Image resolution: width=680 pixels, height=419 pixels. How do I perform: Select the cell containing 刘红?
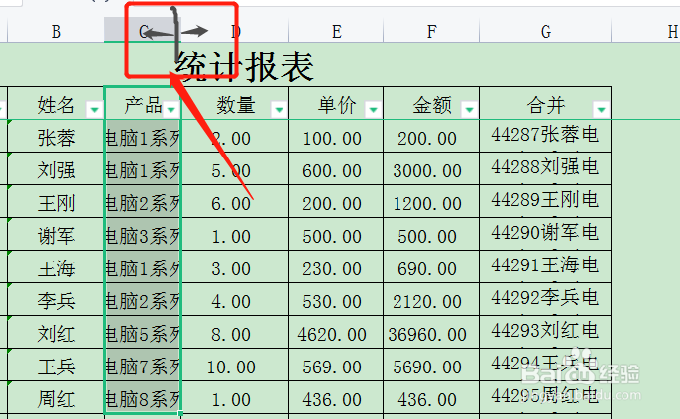(x=56, y=333)
